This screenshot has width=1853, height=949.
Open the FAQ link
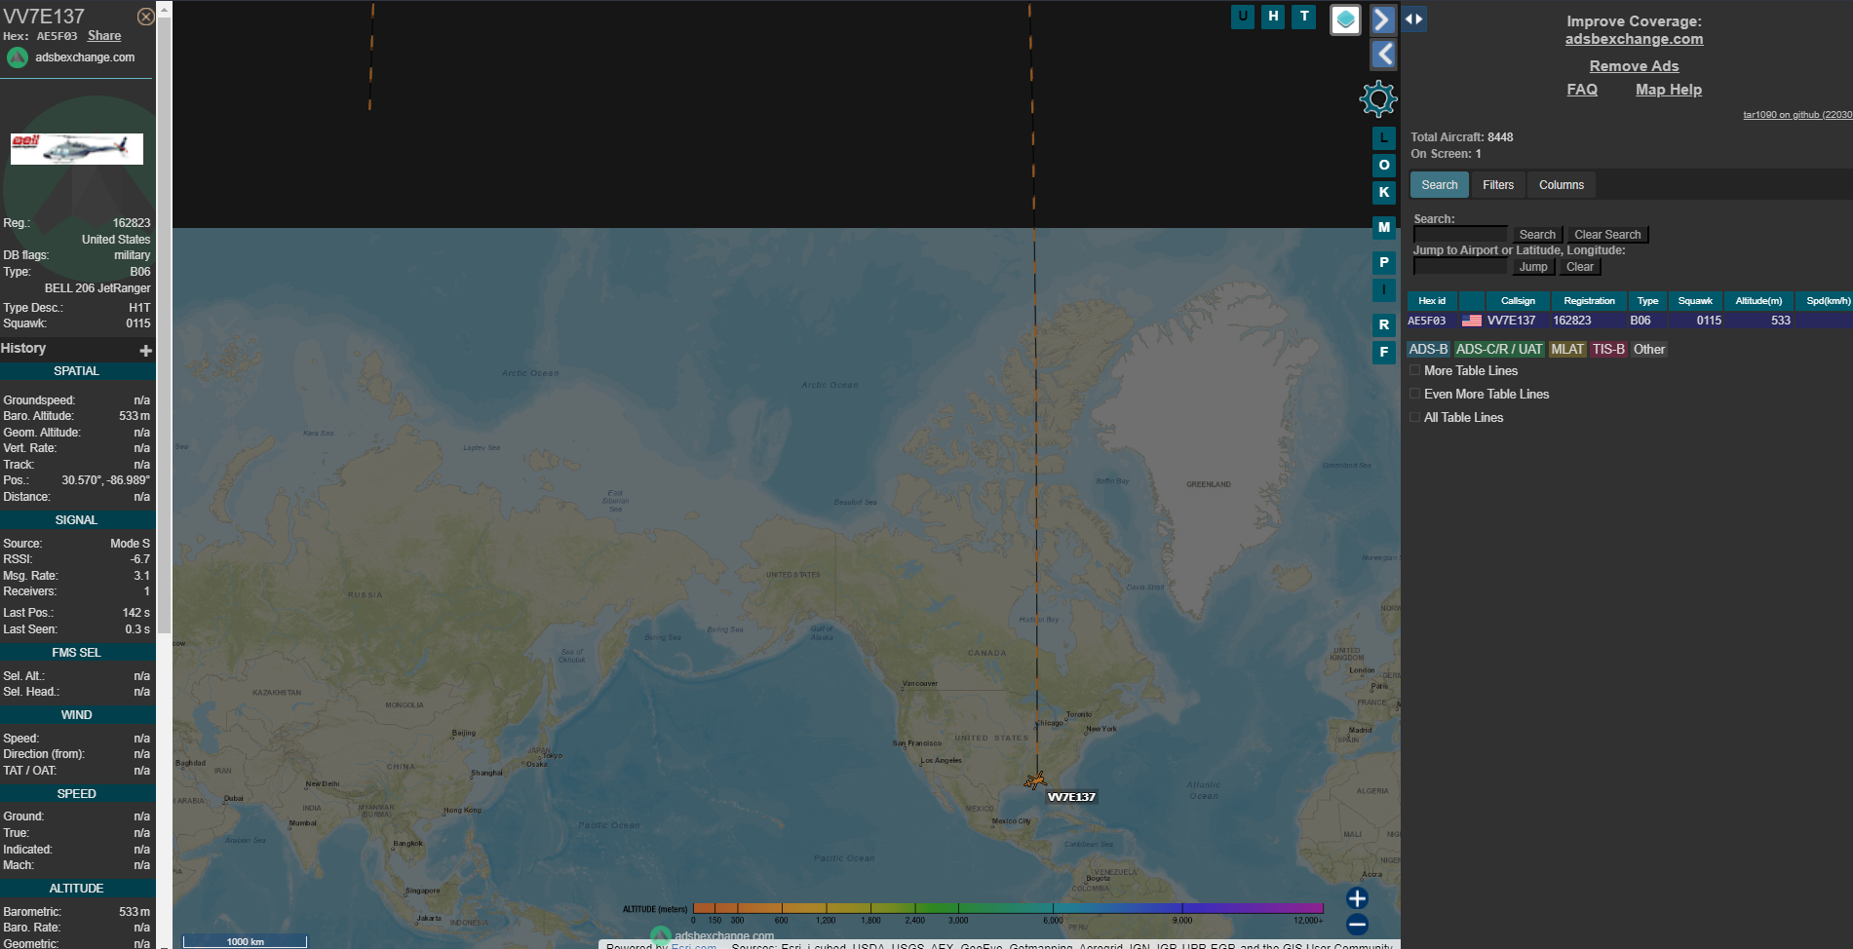pyautogui.click(x=1582, y=90)
